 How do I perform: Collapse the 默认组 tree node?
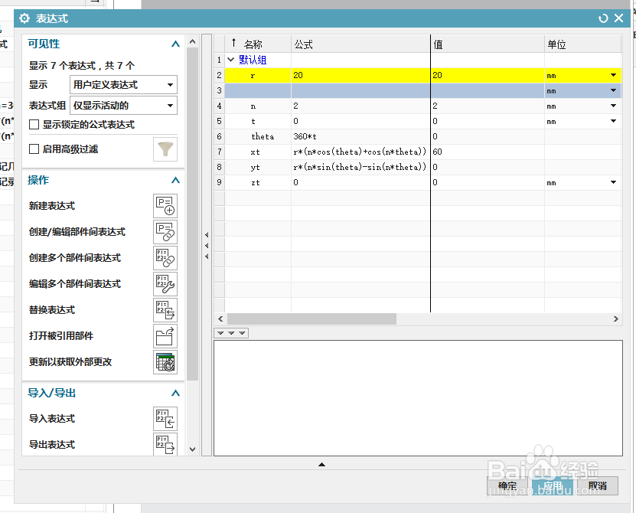230,59
